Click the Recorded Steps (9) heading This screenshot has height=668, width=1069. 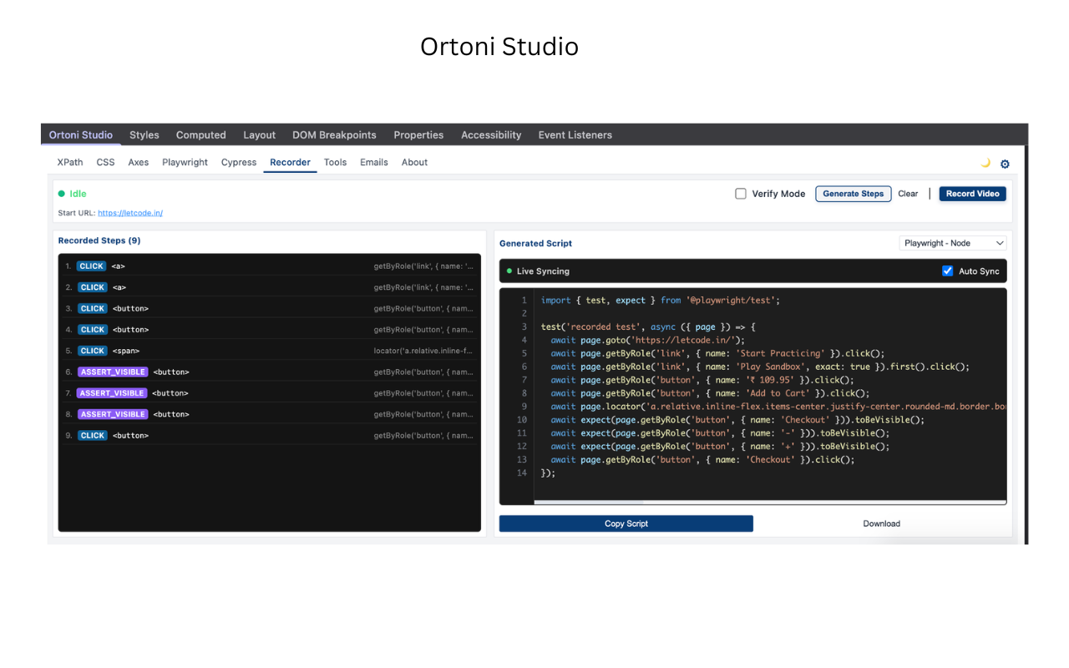tap(99, 240)
